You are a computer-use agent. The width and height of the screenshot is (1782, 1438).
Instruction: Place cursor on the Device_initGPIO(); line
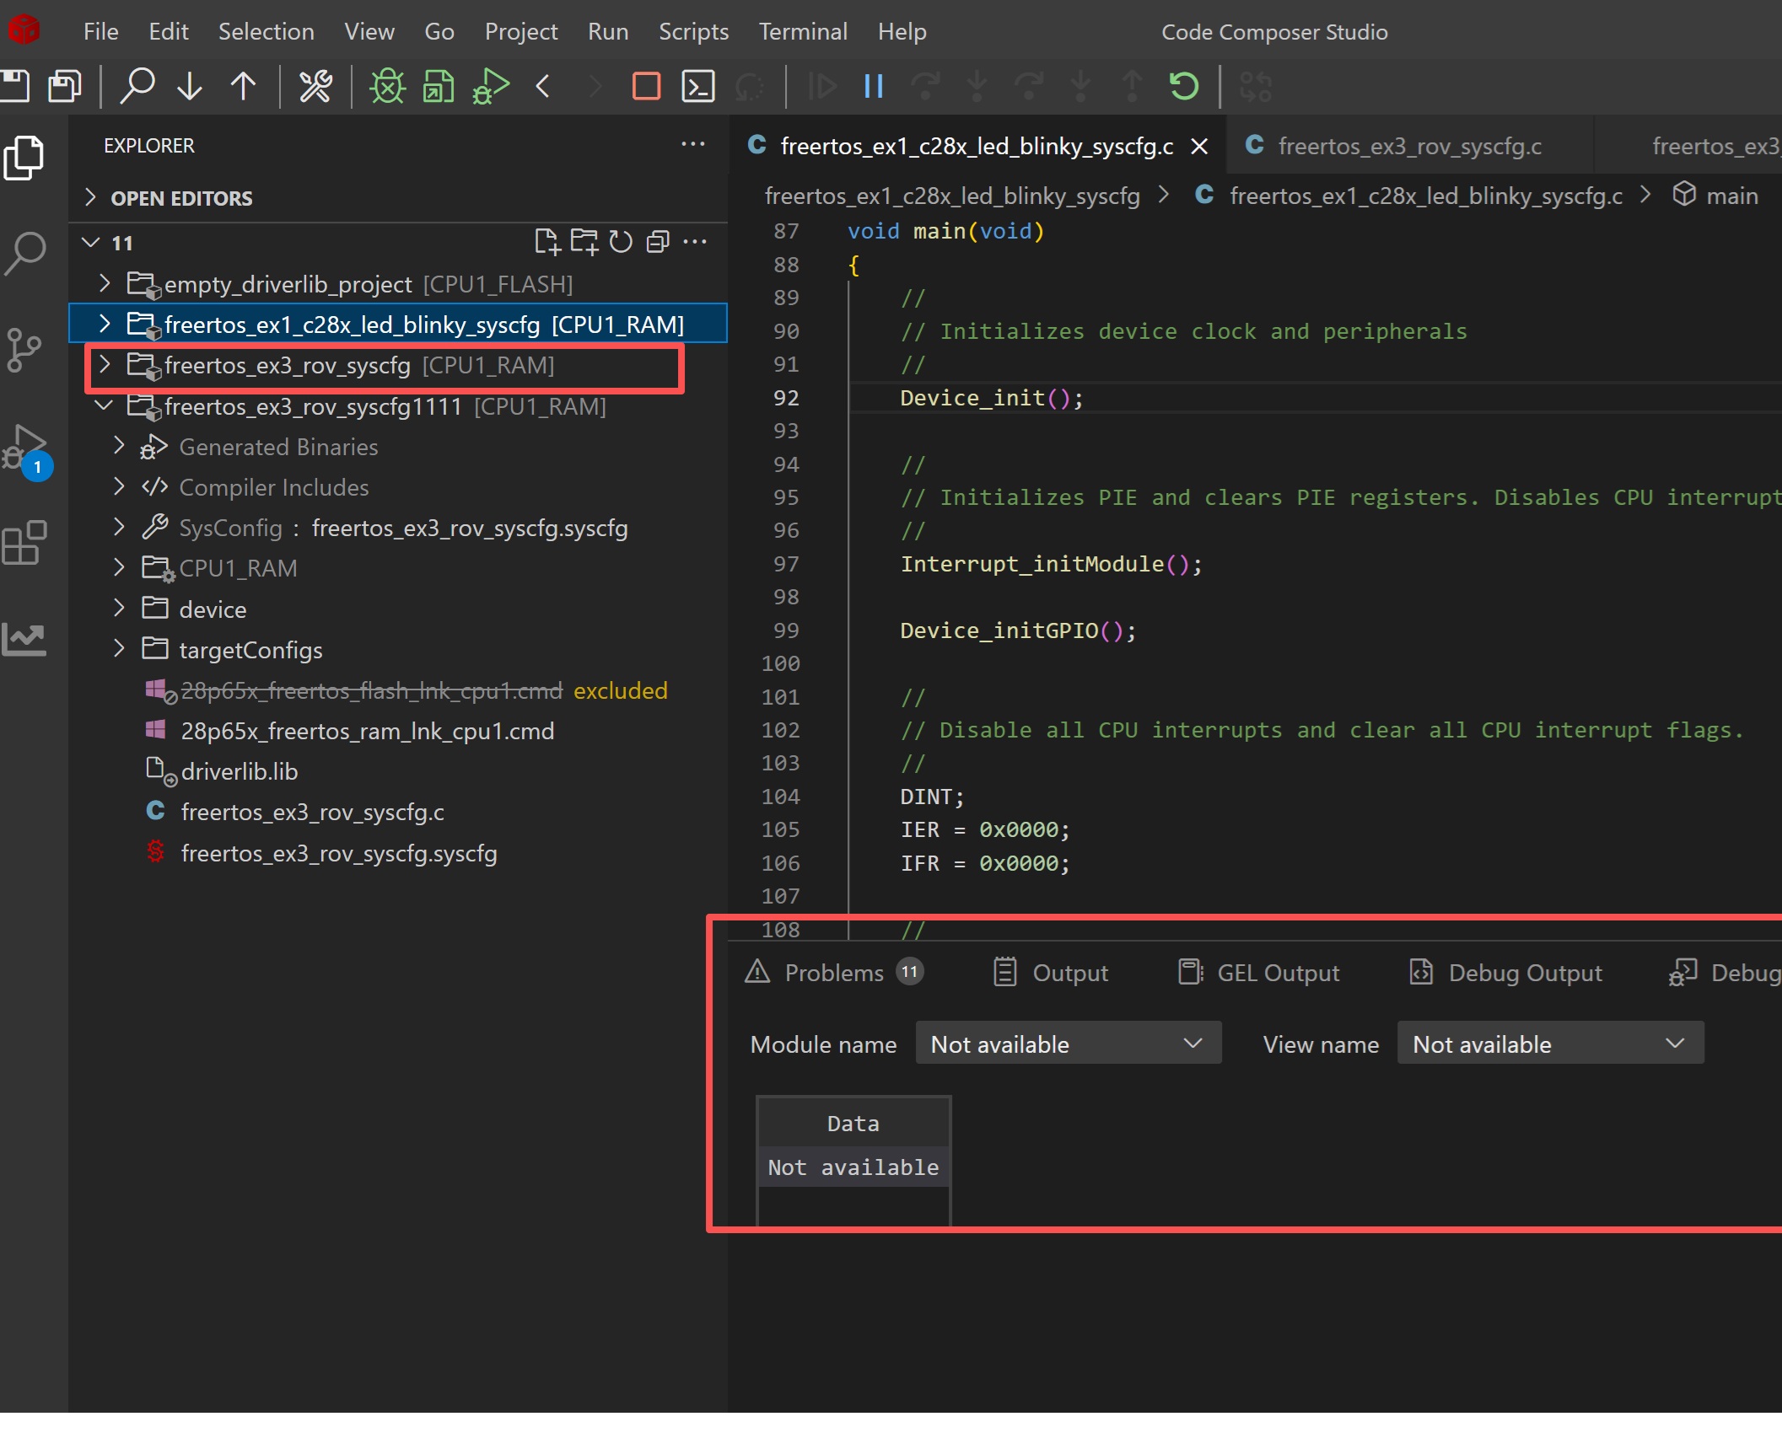(x=1017, y=630)
